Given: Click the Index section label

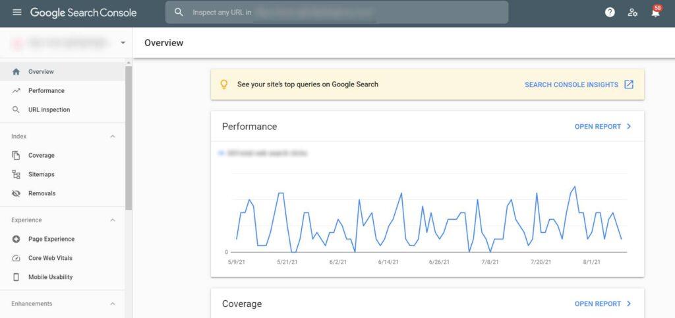Looking at the screenshot, I should tap(19, 137).
